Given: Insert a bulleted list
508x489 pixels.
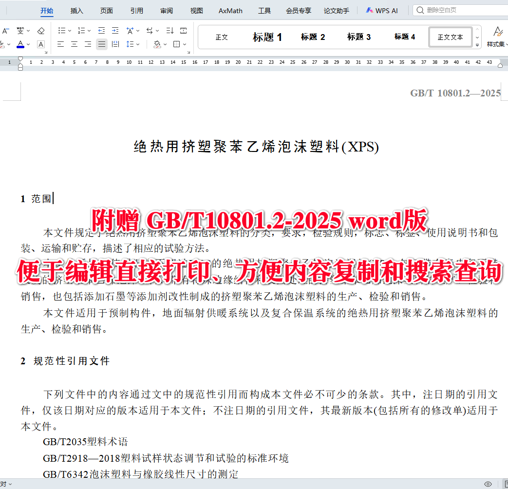Looking at the screenshot, I should click(61, 31).
